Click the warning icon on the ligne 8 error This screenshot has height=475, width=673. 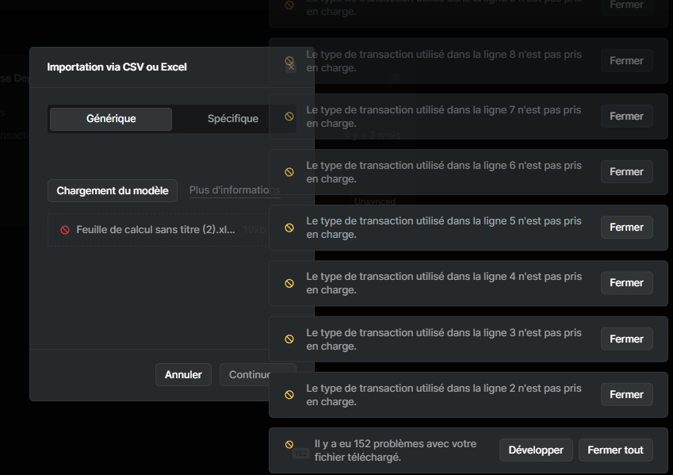pos(289,60)
